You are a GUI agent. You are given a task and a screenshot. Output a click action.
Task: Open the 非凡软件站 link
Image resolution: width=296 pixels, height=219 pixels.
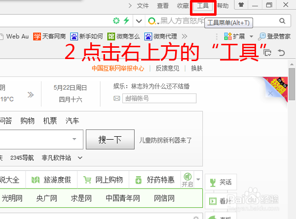(x=56, y=158)
